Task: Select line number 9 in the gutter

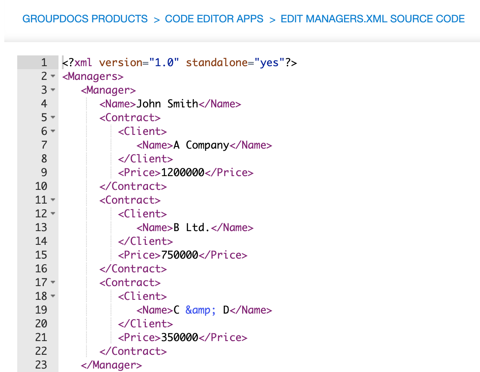Action: (44, 172)
